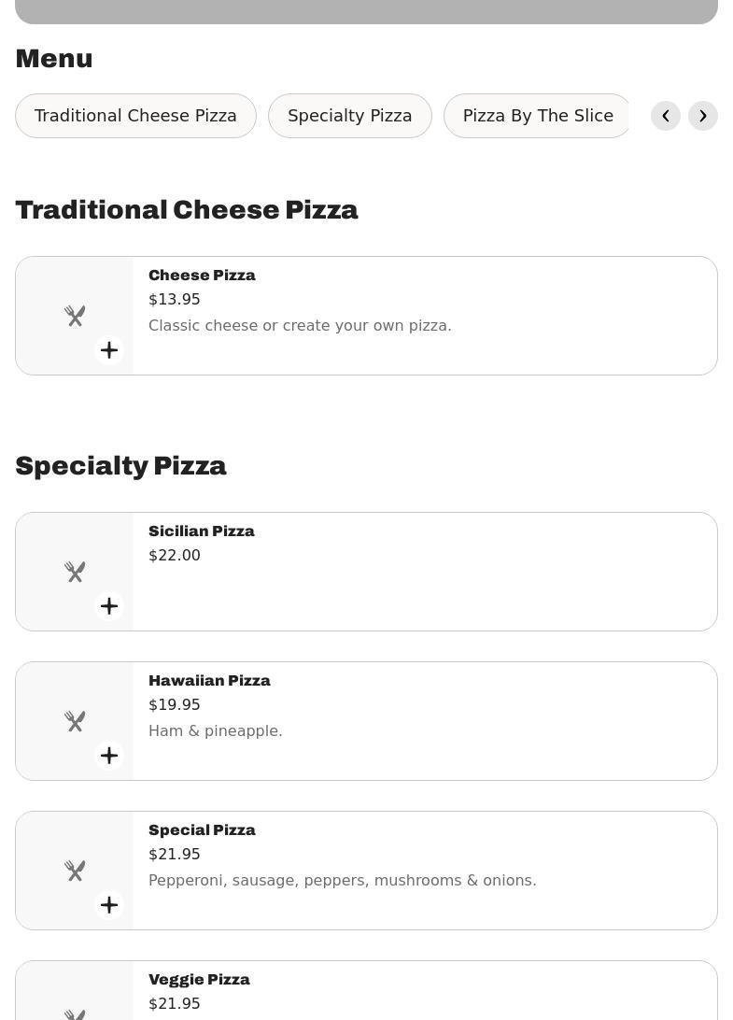Open the Cheese Pizza item title
The image size is (733, 1020).
coord(202,276)
